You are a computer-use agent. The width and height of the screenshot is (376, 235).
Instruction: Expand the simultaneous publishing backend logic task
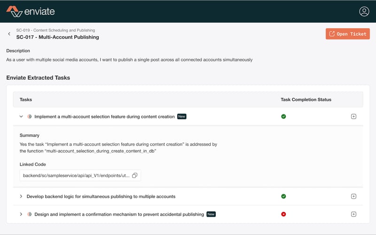(x=21, y=196)
